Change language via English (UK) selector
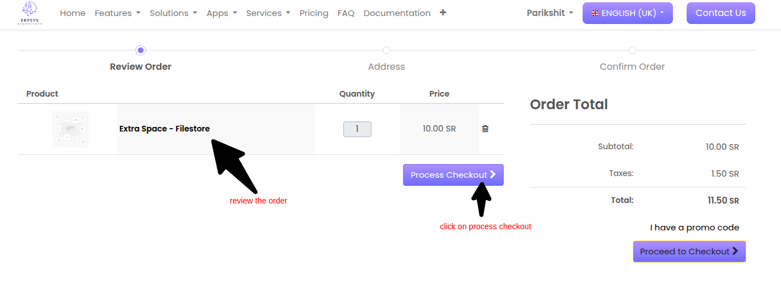Viewport: 781px width, 299px height. click(627, 13)
